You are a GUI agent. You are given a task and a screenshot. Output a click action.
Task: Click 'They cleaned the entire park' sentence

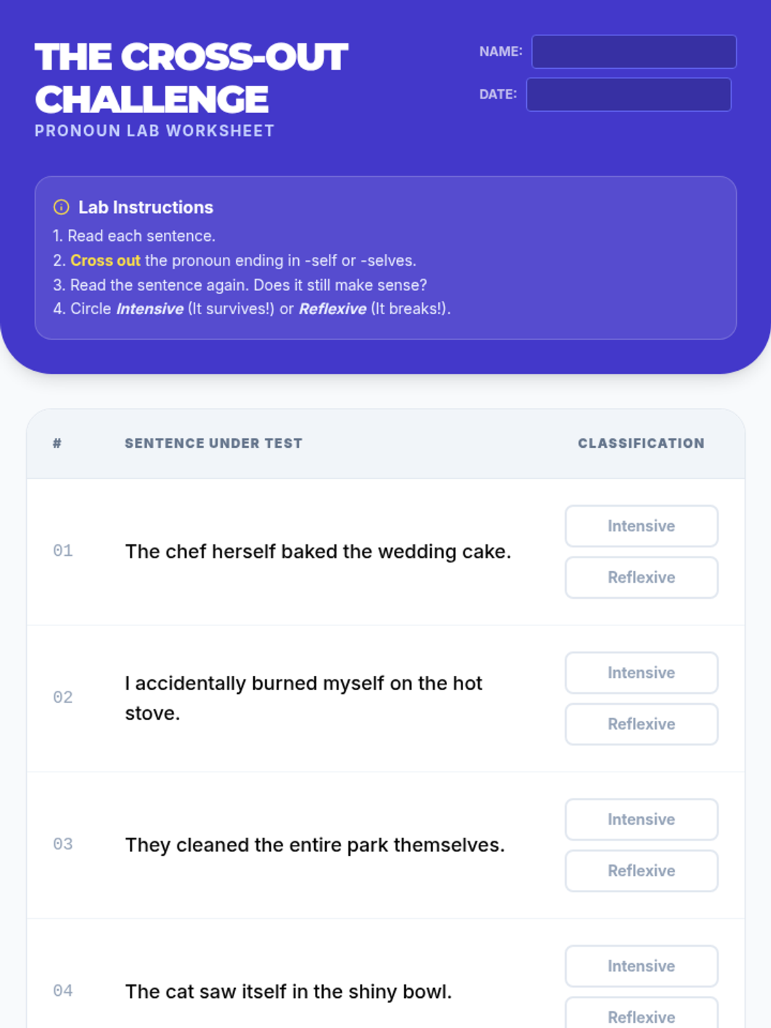coord(315,845)
